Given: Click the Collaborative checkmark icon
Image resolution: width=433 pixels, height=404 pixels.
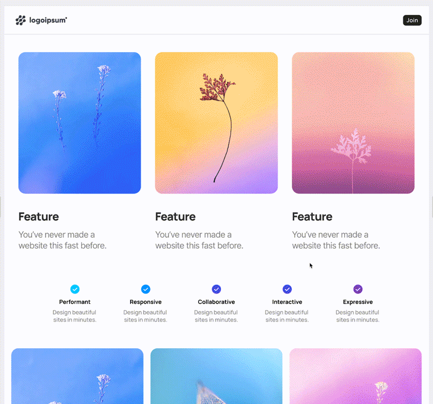Looking at the screenshot, I should pyautogui.click(x=216, y=289).
